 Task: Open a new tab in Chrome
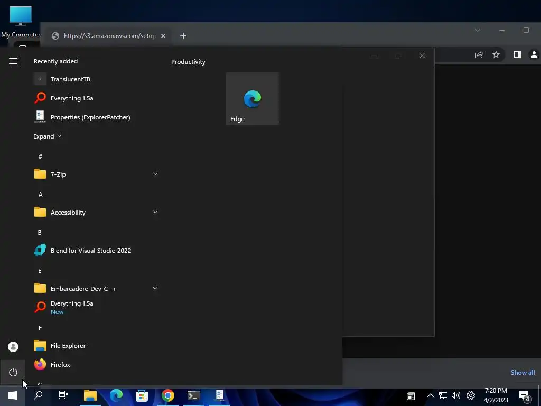(x=183, y=36)
